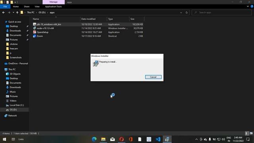Screen dimensions: 254x143
Task: Open pinned Downloads under Quick access
Action: [15, 31]
